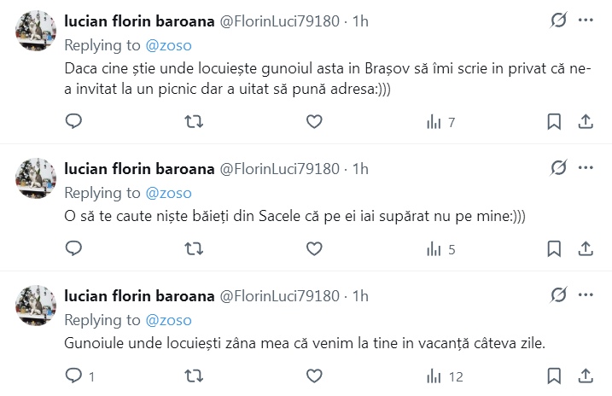Click the profile avatar on the first tweet
Image resolution: width=612 pixels, height=396 pixels.
(x=37, y=34)
